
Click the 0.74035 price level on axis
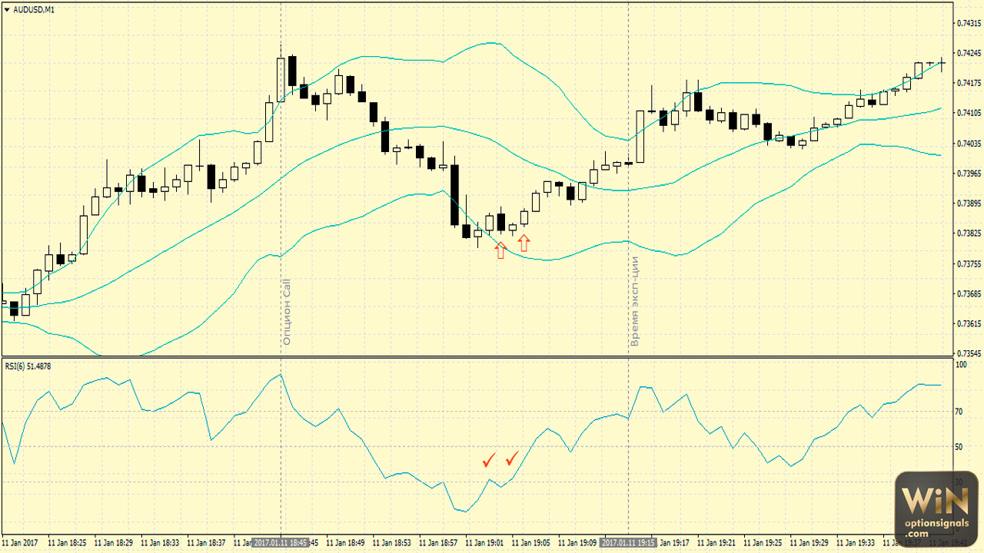click(x=967, y=143)
